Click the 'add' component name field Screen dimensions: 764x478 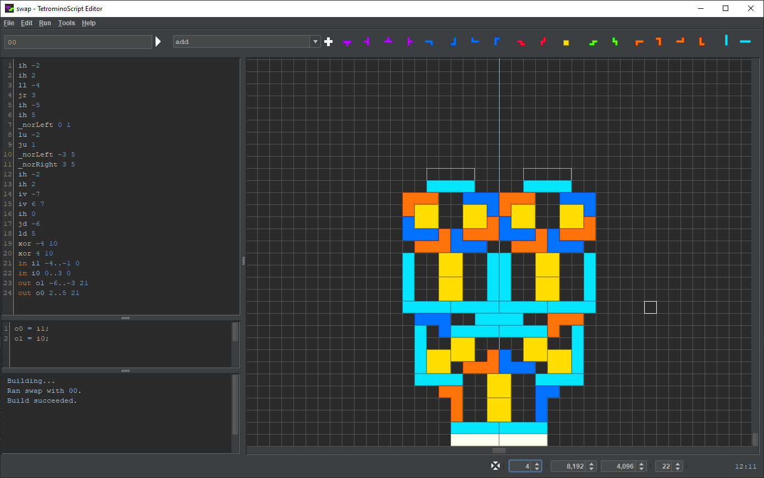click(242, 42)
